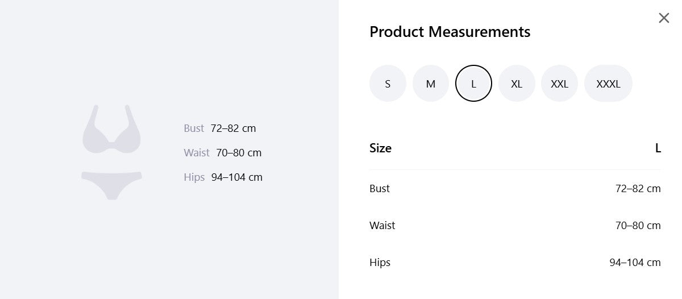Click the Bust label beside illustration
This screenshot has width=682, height=299.
point(193,128)
